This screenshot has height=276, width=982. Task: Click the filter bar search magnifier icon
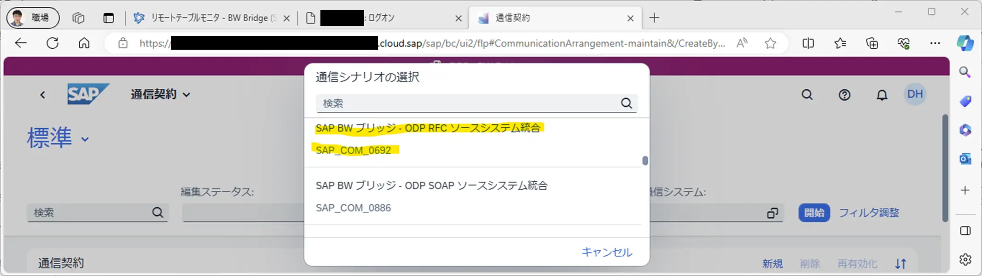coord(157,213)
